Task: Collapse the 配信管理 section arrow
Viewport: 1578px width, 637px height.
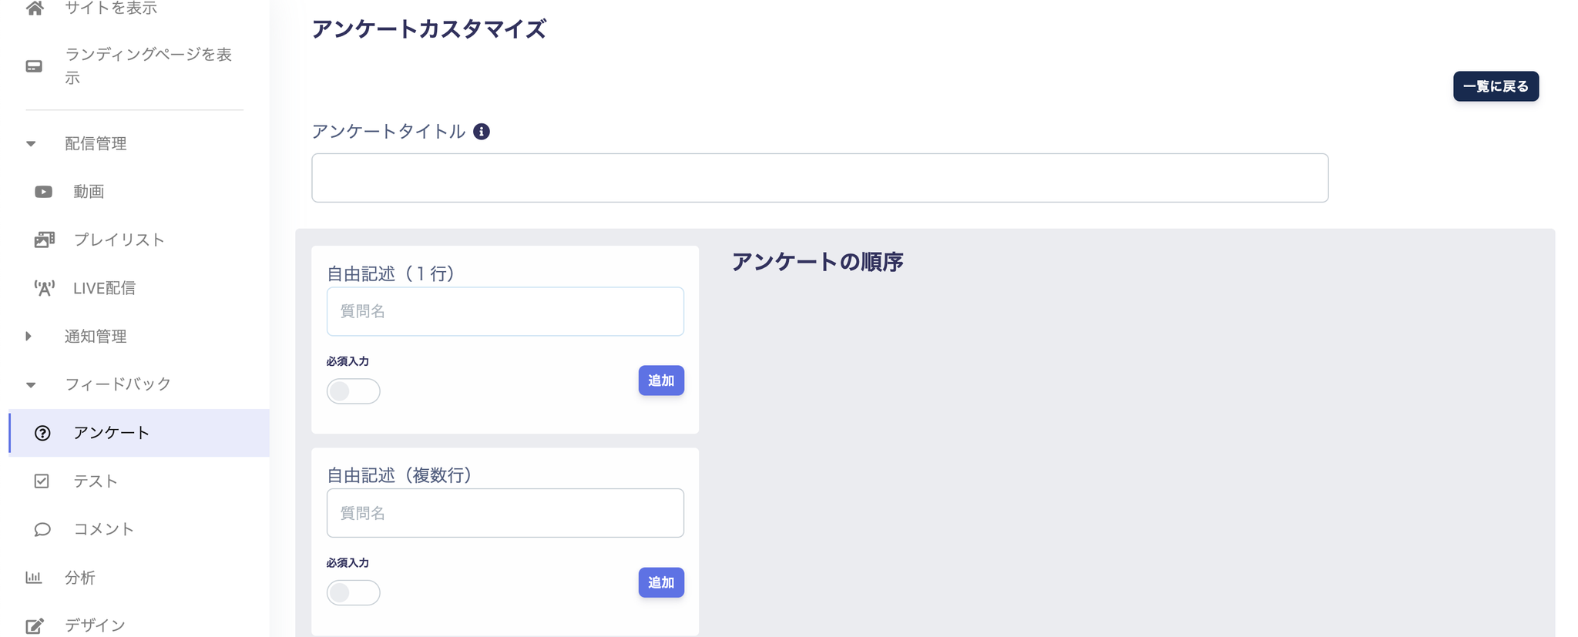Action: tap(31, 144)
